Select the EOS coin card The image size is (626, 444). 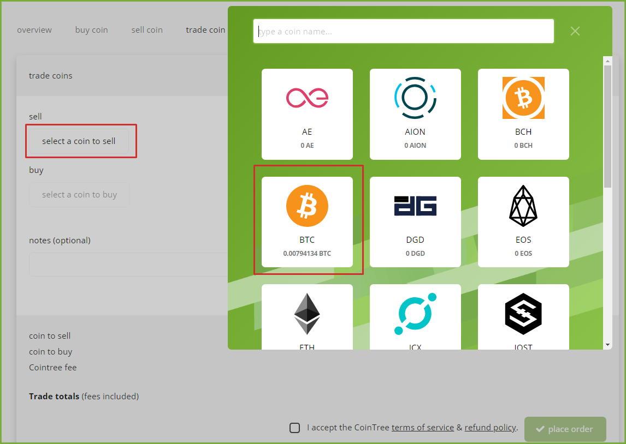click(523, 222)
